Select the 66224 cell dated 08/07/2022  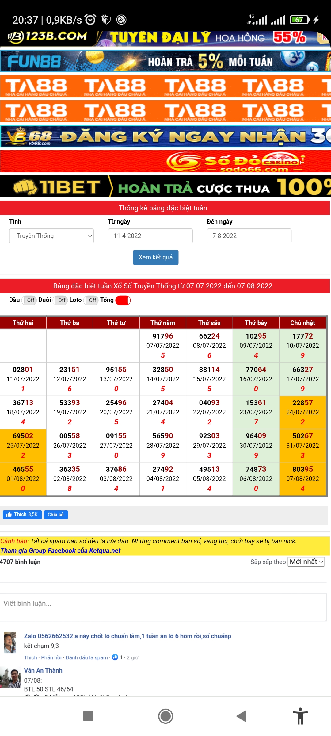pyautogui.click(x=209, y=346)
